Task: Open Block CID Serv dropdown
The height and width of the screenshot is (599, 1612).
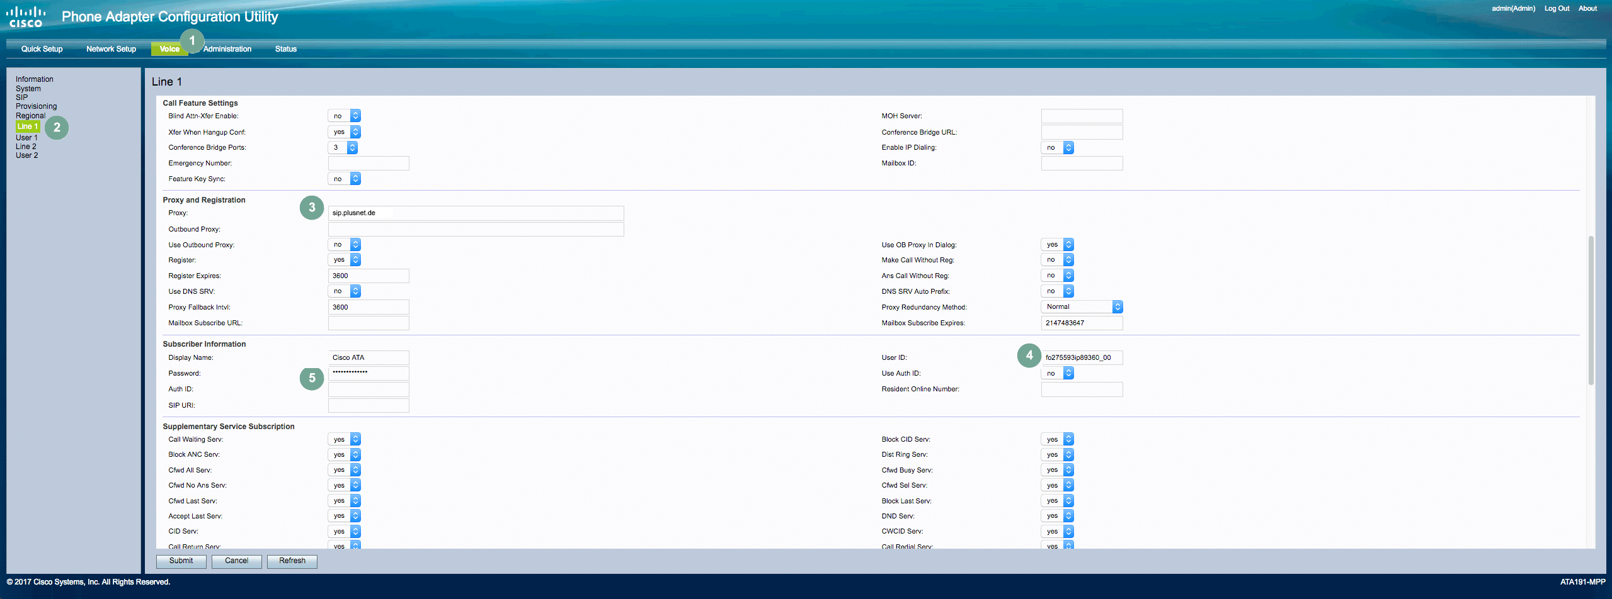Action: point(1058,439)
